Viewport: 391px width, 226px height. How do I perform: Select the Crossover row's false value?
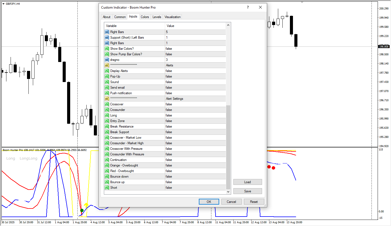pos(195,104)
